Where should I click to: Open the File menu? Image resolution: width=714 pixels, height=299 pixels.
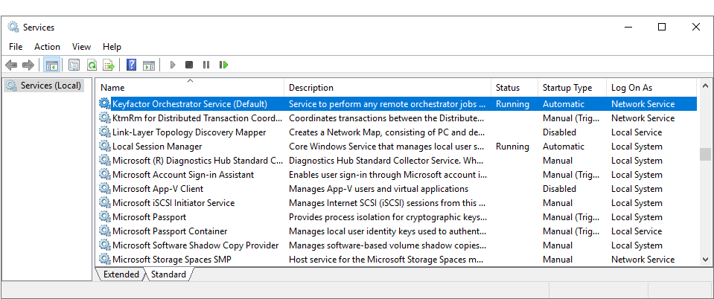click(16, 47)
